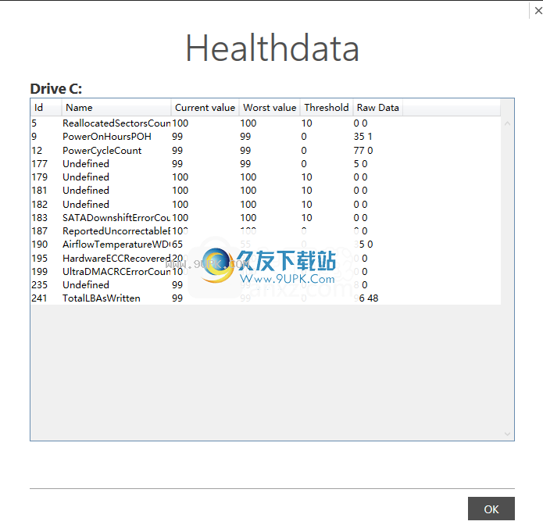543x532 pixels.
Task: Click Id 9 cell
Action: tap(34, 137)
